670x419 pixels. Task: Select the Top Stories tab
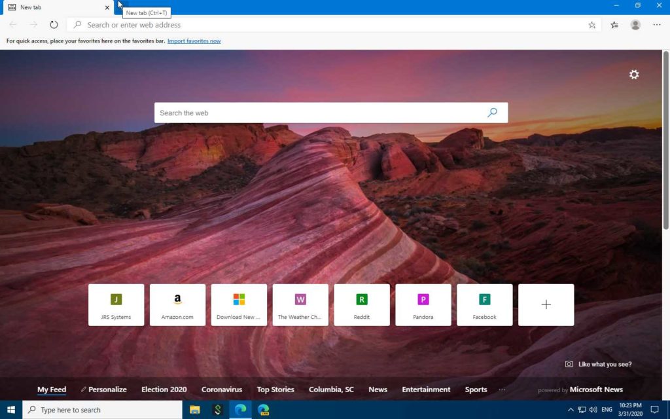pyautogui.click(x=275, y=390)
